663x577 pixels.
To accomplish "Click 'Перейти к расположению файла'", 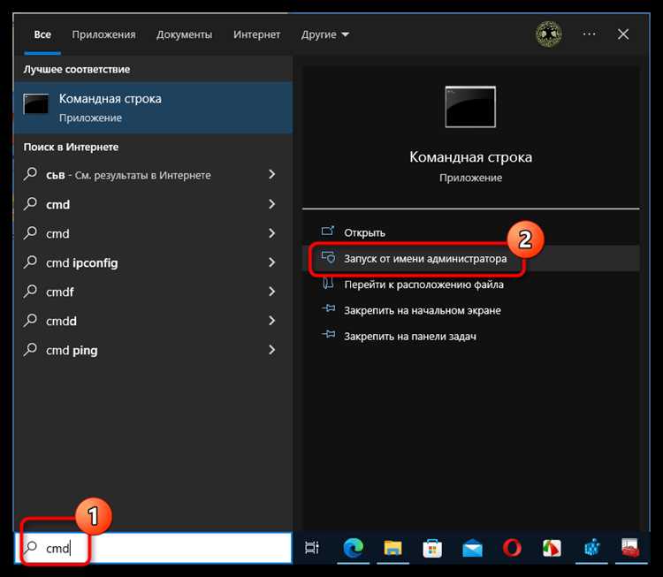I will point(423,285).
